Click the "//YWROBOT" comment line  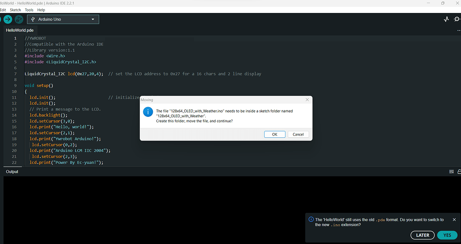click(35, 38)
